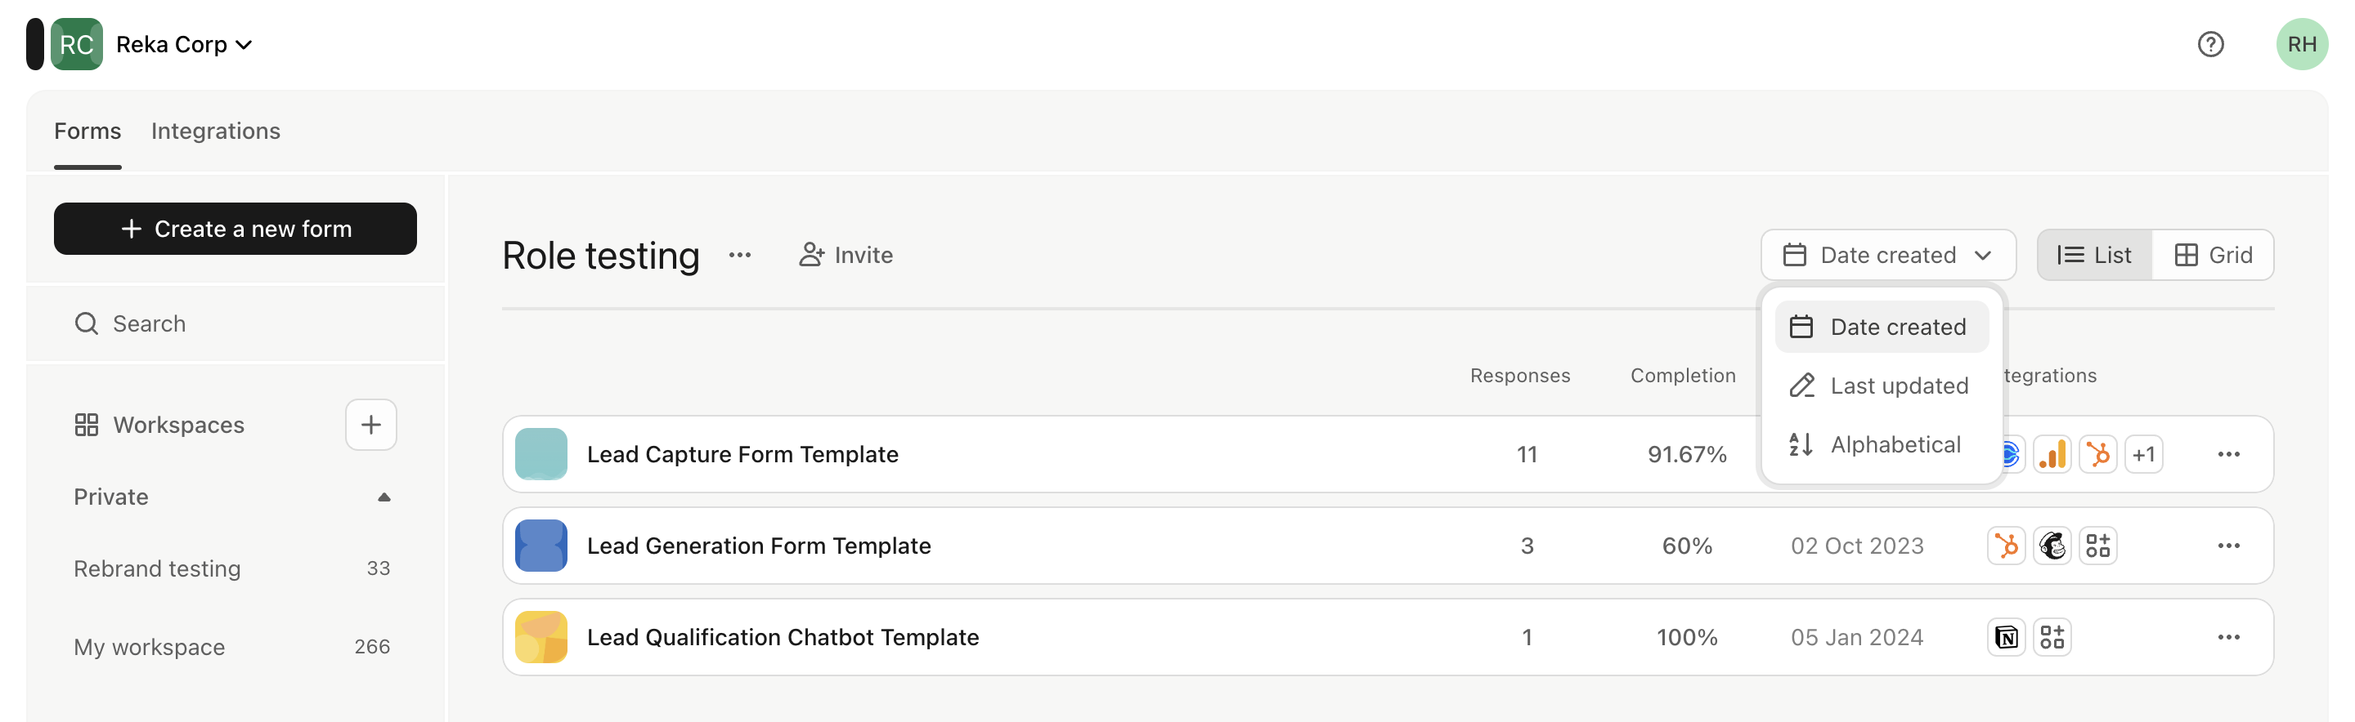Click Create a new form button

pyautogui.click(x=235, y=230)
